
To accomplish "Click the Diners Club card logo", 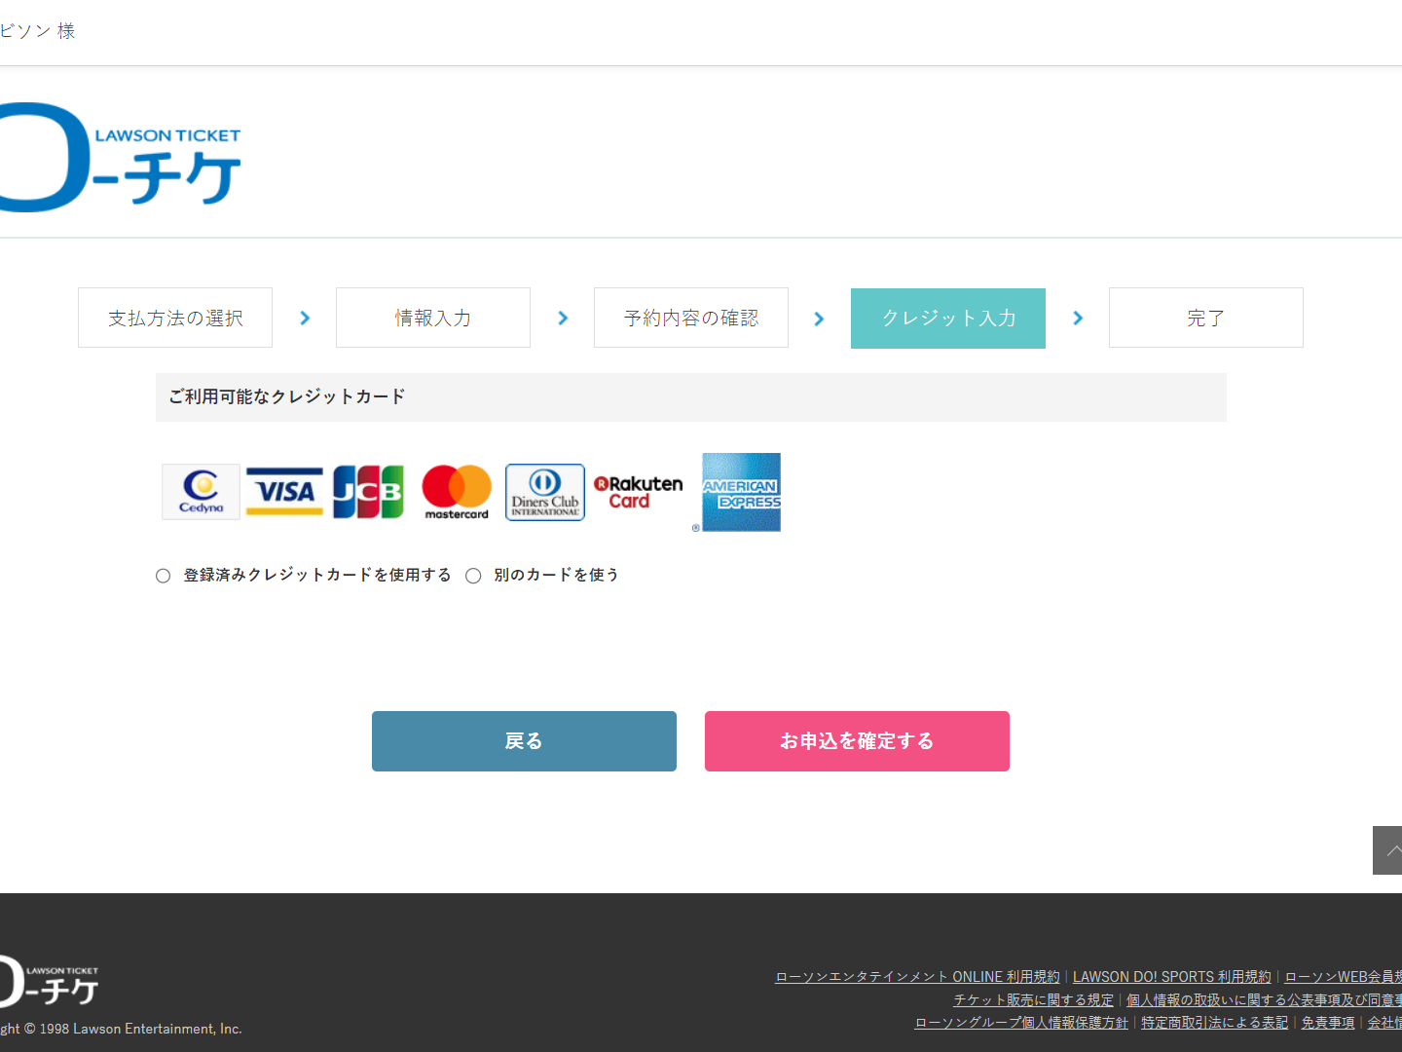I will pyautogui.click(x=545, y=492).
